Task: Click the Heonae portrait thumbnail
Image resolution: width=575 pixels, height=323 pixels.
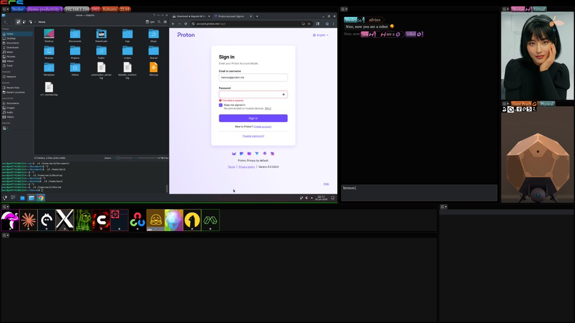Action: coord(537,56)
